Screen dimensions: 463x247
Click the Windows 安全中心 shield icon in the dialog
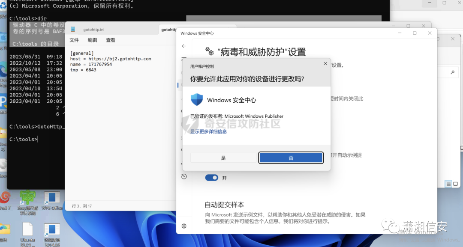point(197,99)
